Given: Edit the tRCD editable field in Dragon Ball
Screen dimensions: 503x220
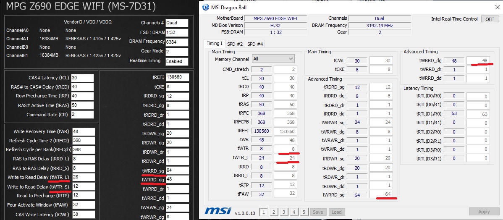Looking at the screenshot, I should point(286,87).
